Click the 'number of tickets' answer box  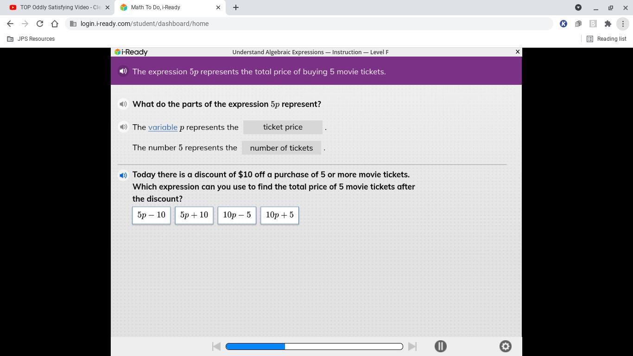pos(281,148)
